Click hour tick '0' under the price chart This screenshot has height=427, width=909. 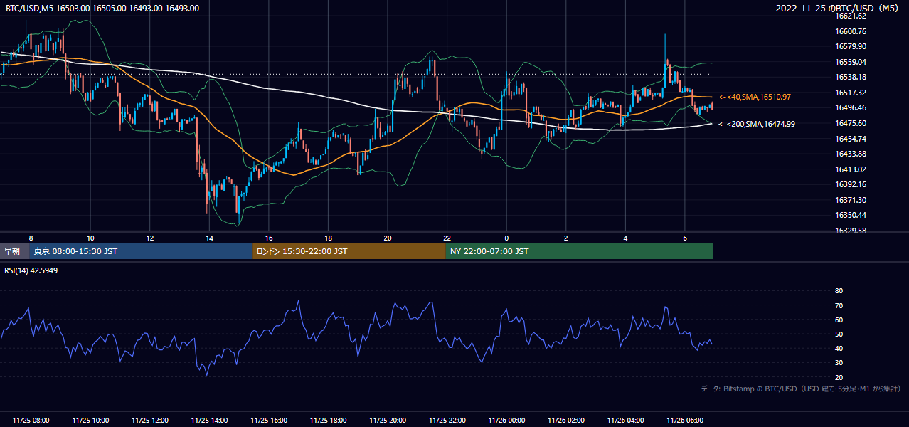pyautogui.click(x=506, y=238)
